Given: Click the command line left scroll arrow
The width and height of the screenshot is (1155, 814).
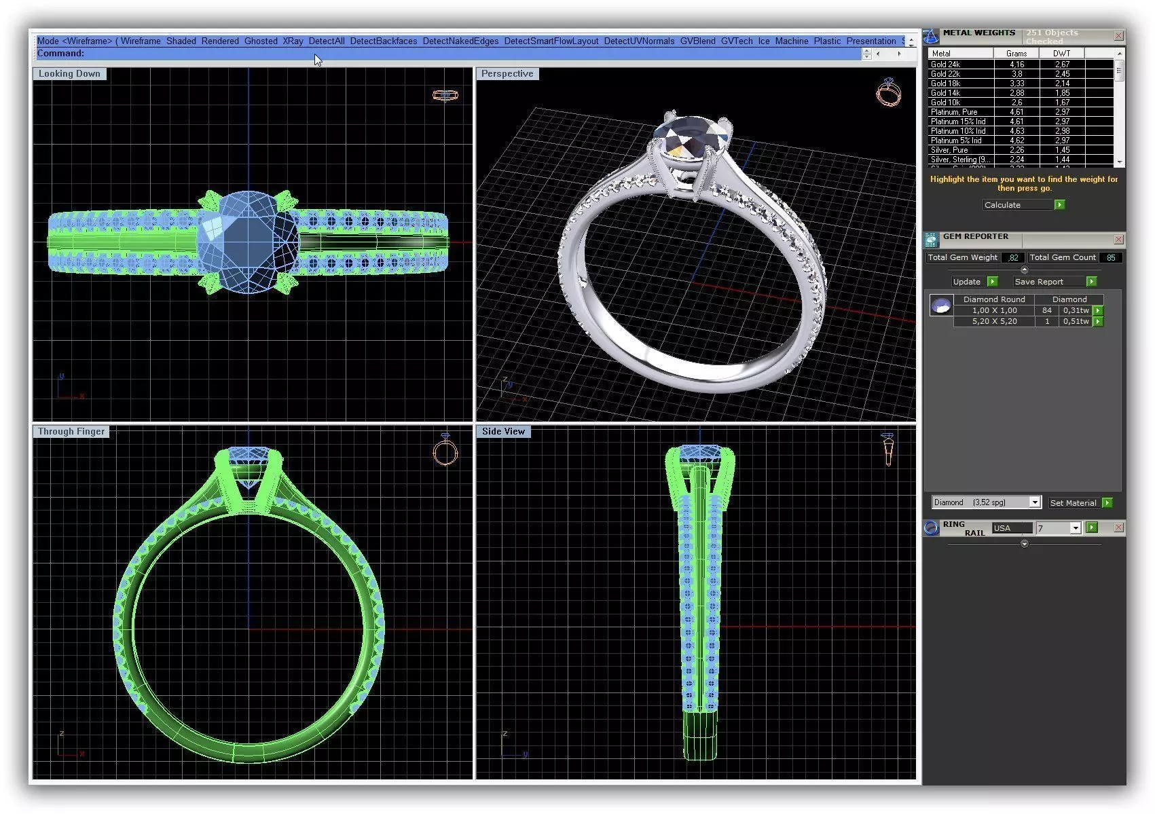Looking at the screenshot, I should tap(879, 54).
